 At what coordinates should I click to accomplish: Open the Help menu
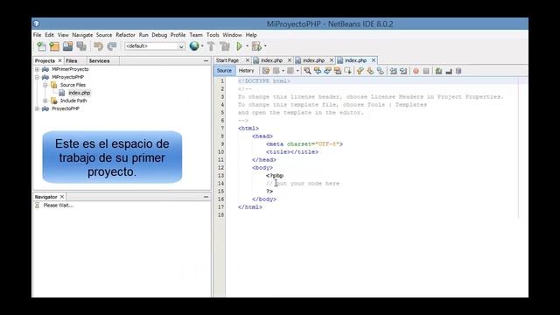click(251, 35)
